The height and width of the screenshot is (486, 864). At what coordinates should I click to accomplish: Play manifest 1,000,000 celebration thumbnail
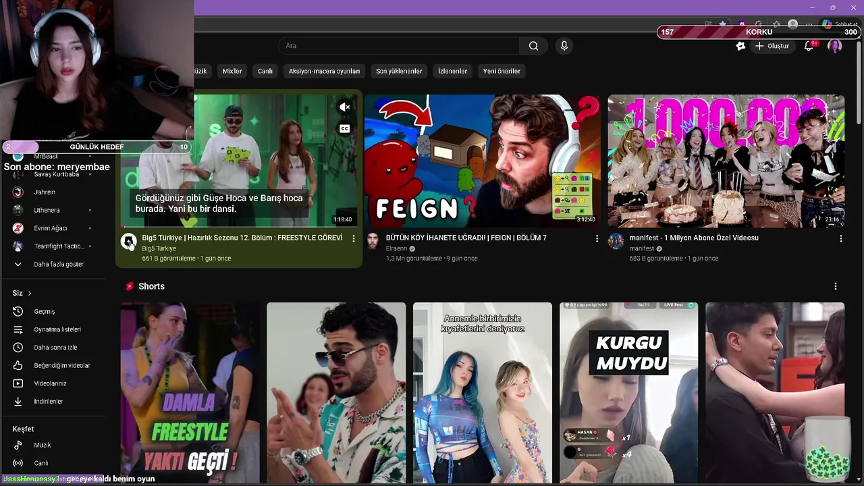(726, 161)
